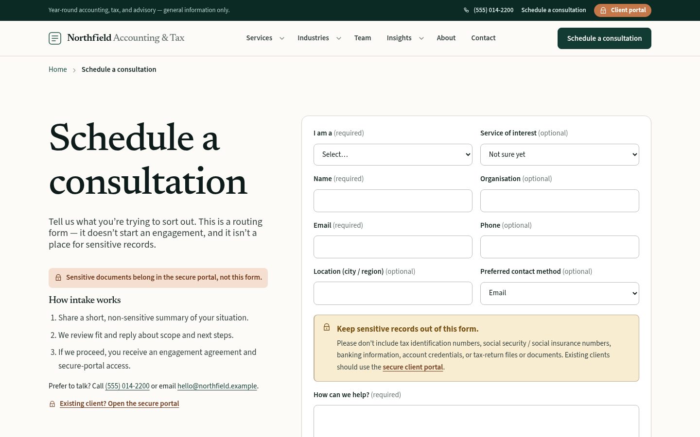Open the Client portal button
The height and width of the screenshot is (437, 700).
623,10
